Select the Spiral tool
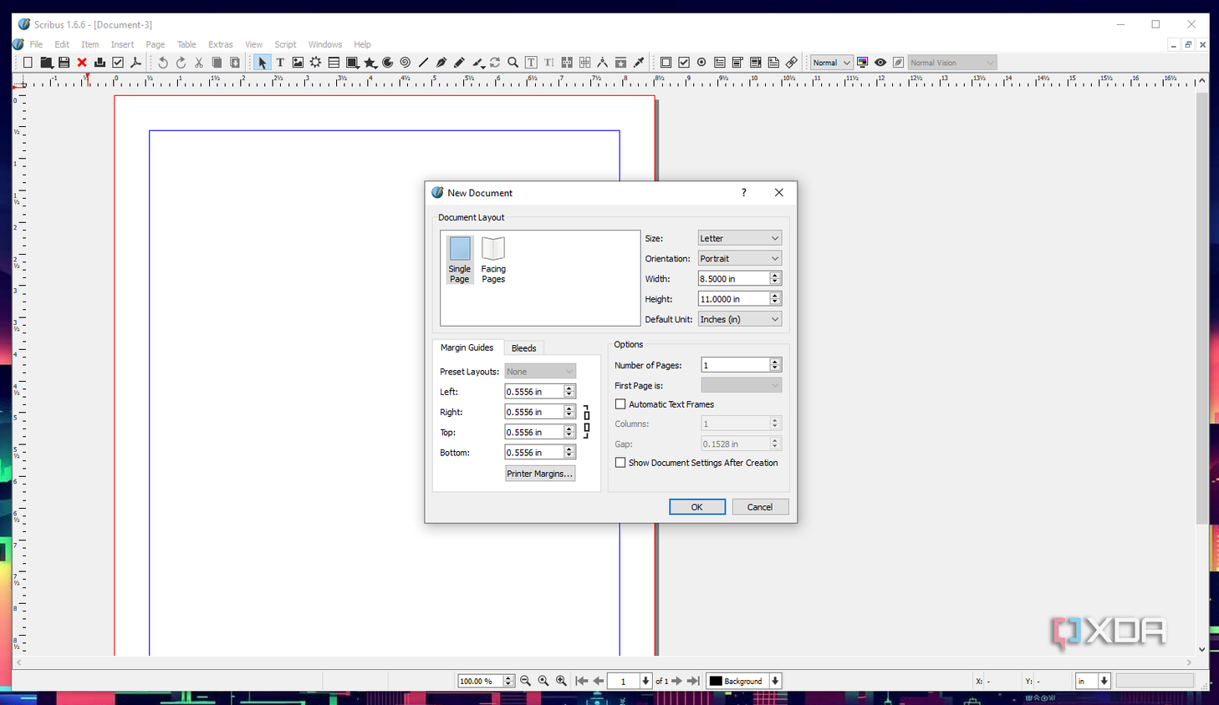The image size is (1219, 705). pos(405,63)
